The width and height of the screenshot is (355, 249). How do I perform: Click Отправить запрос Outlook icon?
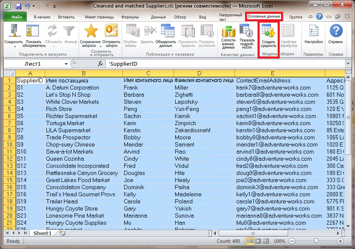[111, 31]
